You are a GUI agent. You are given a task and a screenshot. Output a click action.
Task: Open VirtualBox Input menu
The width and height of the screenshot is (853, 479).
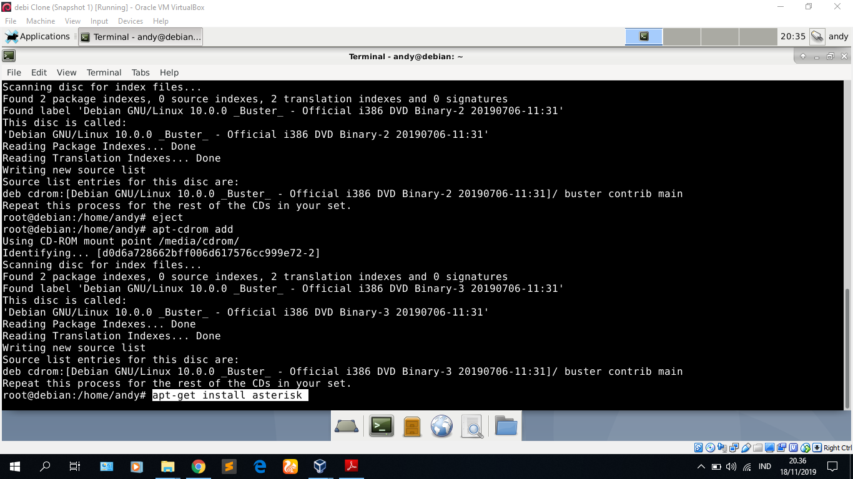tap(99, 21)
